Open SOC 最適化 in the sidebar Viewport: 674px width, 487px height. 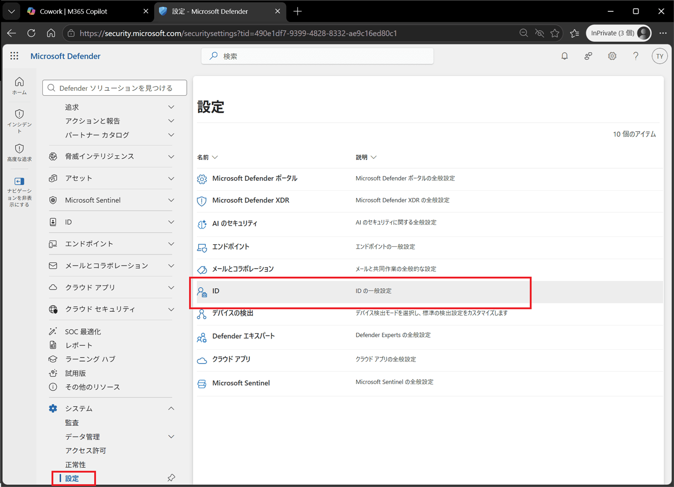click(83, 332)
